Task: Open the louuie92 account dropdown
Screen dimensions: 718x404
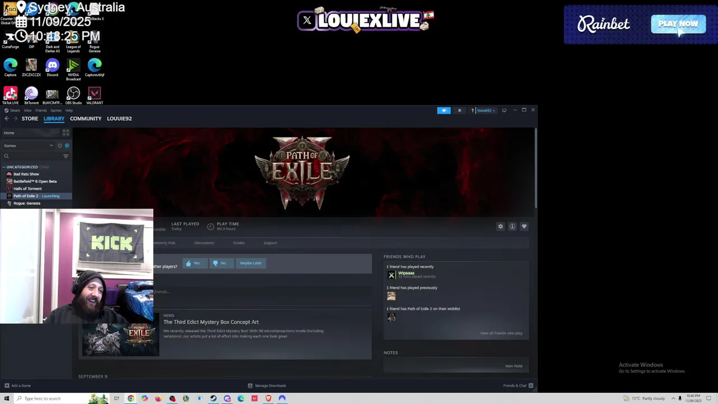Action: [x=486, y=110]
